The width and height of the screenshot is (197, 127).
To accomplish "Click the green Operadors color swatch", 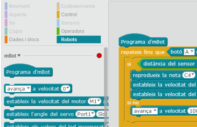I will [x=58, y=31].
